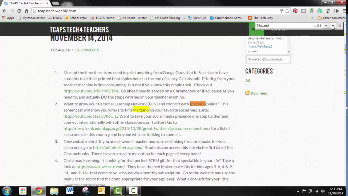Open the TCAPS Home bookmark

102,18
